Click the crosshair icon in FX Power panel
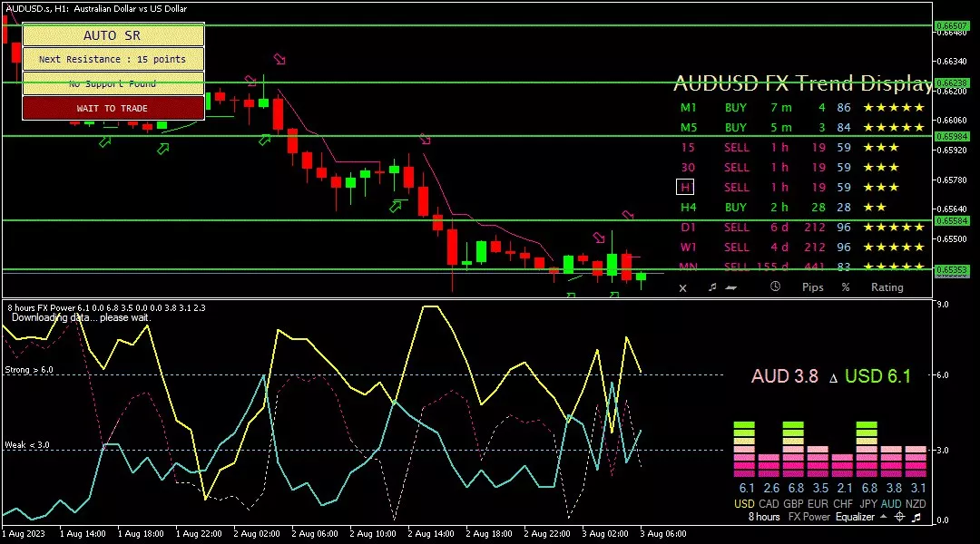The height and width of the screenshot is (544, 980). 899,517
